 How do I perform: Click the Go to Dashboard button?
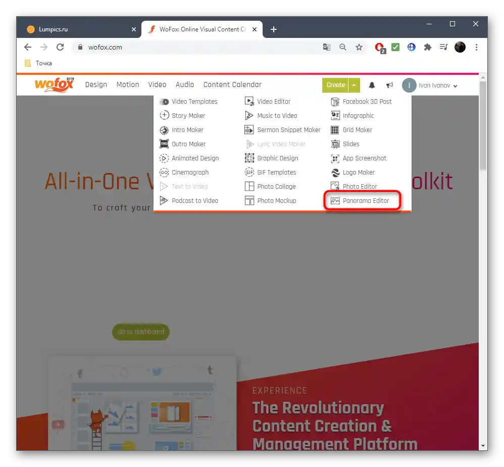tap(141, 332)
